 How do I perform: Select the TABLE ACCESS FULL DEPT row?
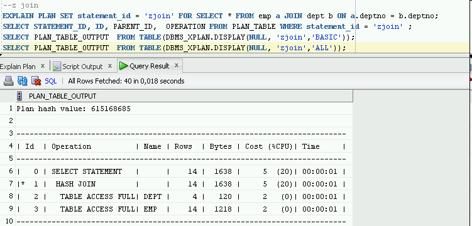(x=184, y=196)
